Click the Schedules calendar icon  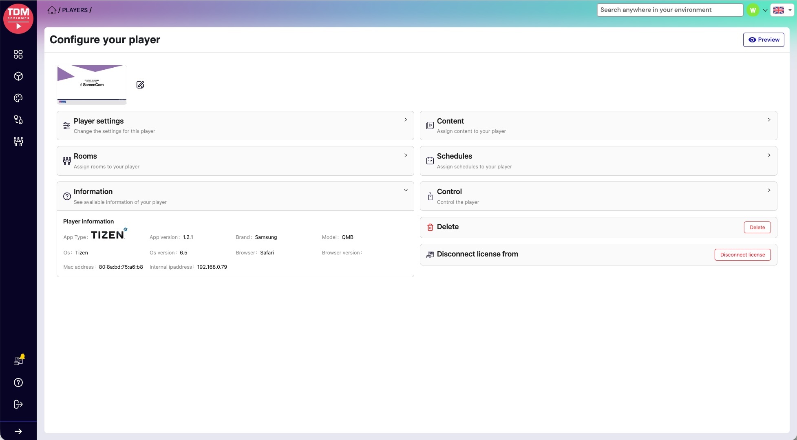pyautogui.click(x=430, y=161)
